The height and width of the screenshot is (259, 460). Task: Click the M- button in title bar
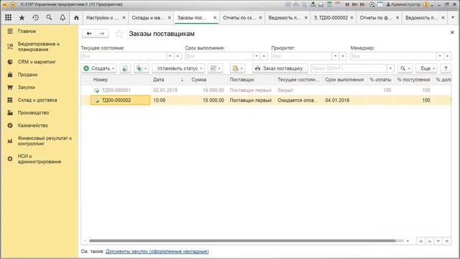click(x=362, y=4)
